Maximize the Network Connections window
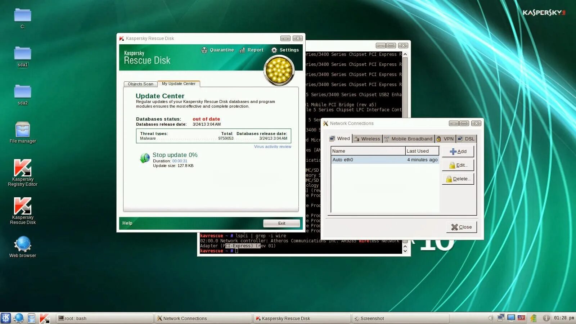The width and height of the screenshot is (576, 324). point(464,123)
